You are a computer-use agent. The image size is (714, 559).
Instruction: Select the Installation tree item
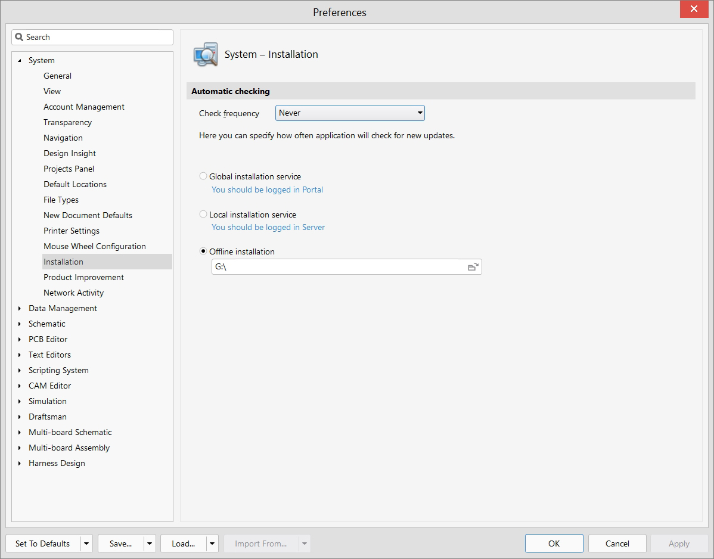point(107,261)
